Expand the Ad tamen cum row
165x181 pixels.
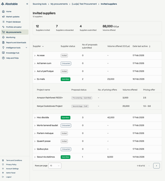tap(35, 63)
